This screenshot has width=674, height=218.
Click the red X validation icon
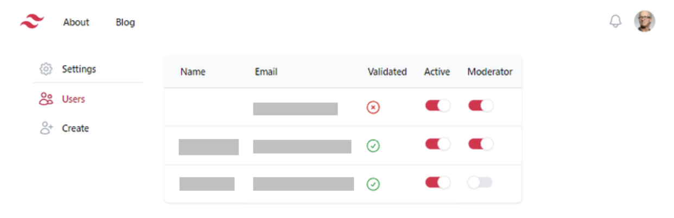[373, 107]
